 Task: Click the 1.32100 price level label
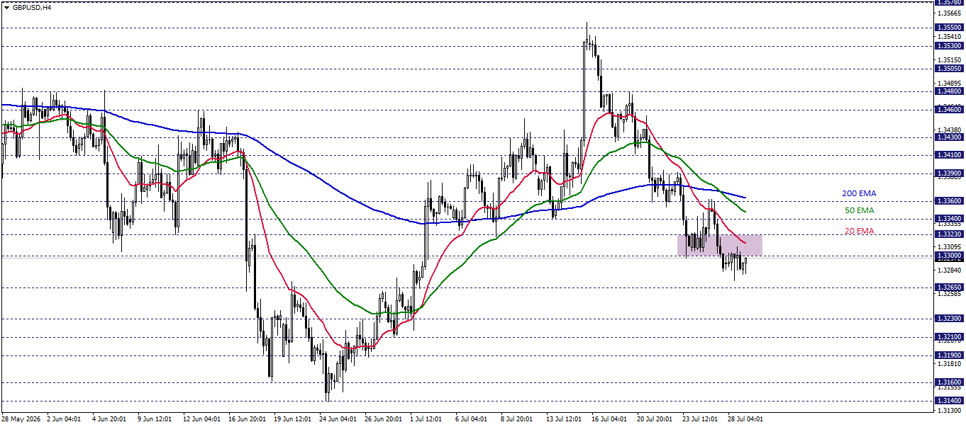click(949, 337)
